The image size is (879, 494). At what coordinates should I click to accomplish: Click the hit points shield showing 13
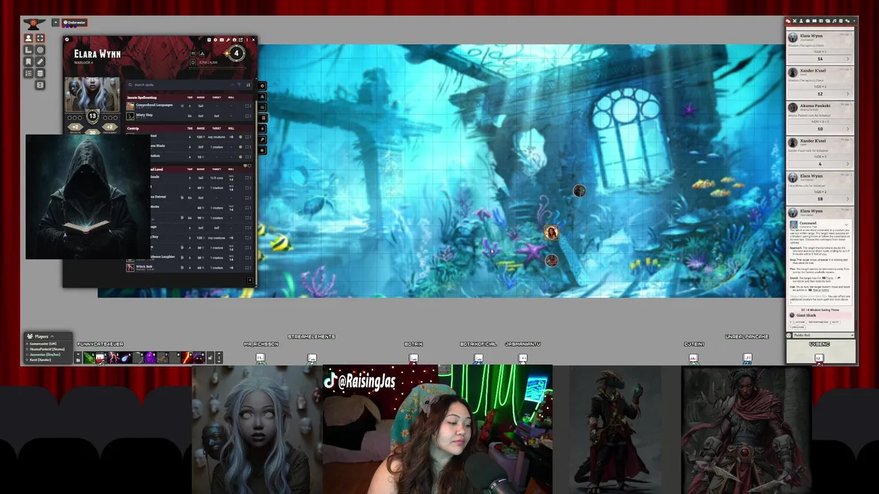tap(92, 116)
